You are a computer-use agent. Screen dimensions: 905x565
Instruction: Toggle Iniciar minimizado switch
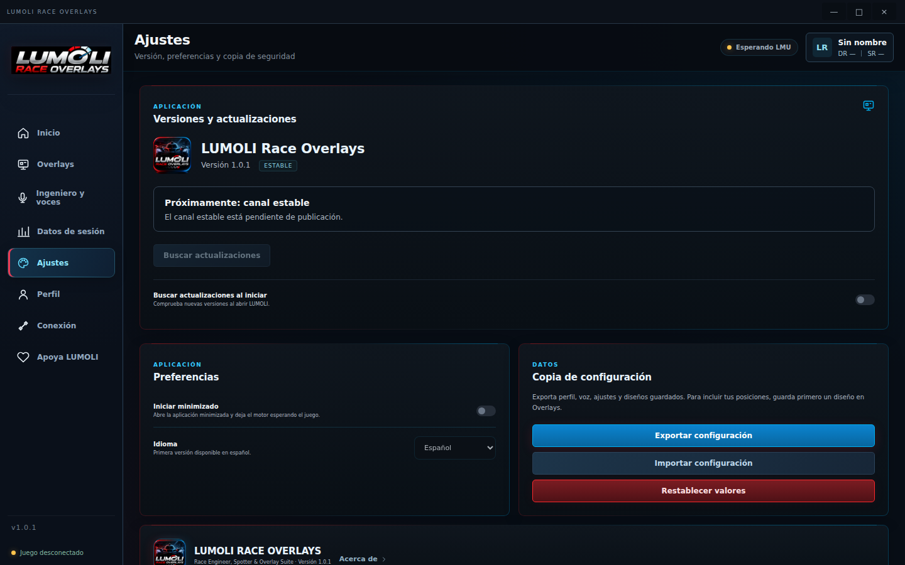point(486,411)
